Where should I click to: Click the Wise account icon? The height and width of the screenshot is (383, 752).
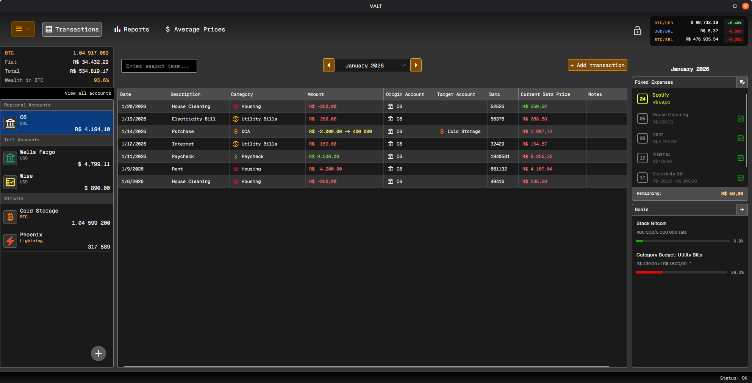[x=10, y=182]
